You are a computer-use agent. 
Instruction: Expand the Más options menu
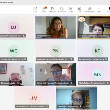99,10
